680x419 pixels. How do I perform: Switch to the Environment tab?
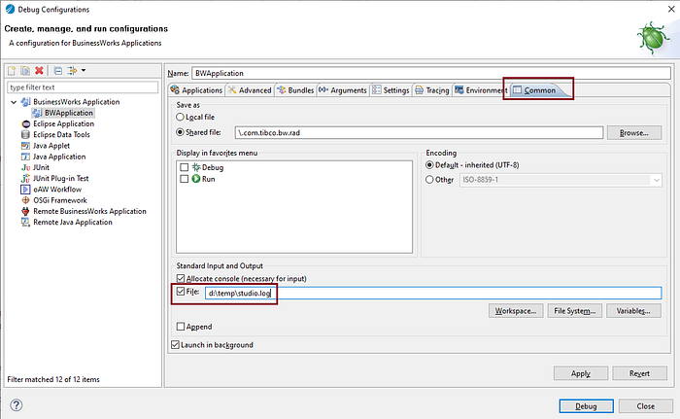(x=481, y=90)
